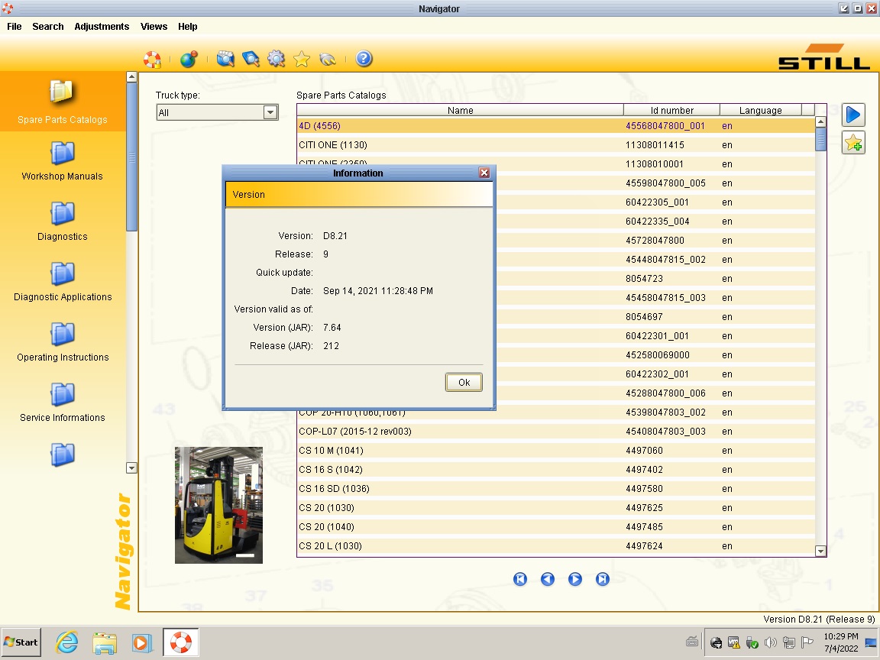Click the lifebuoy with lock toolbar icon

tap(152, 59)
